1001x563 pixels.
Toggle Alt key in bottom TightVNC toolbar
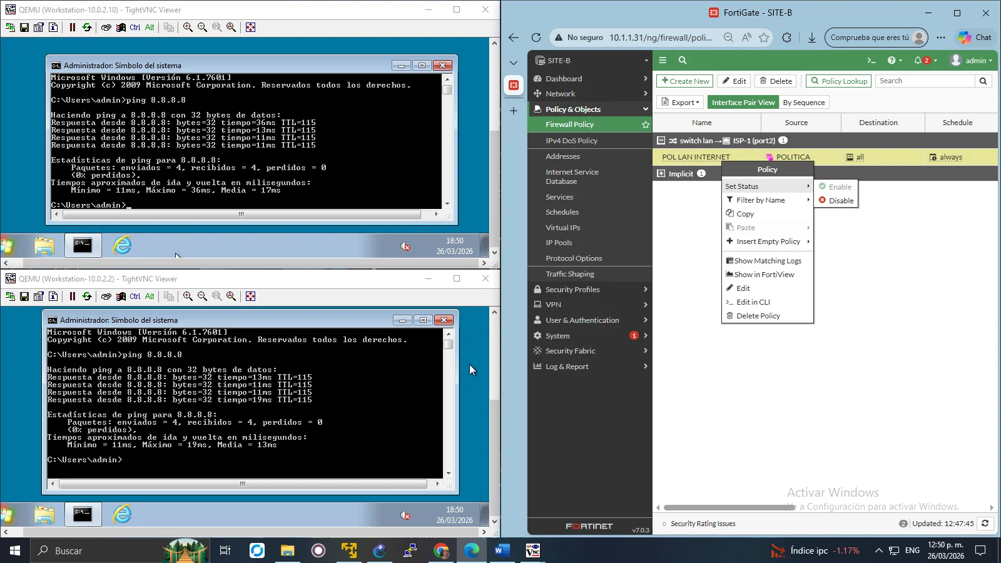pos(150,297)
